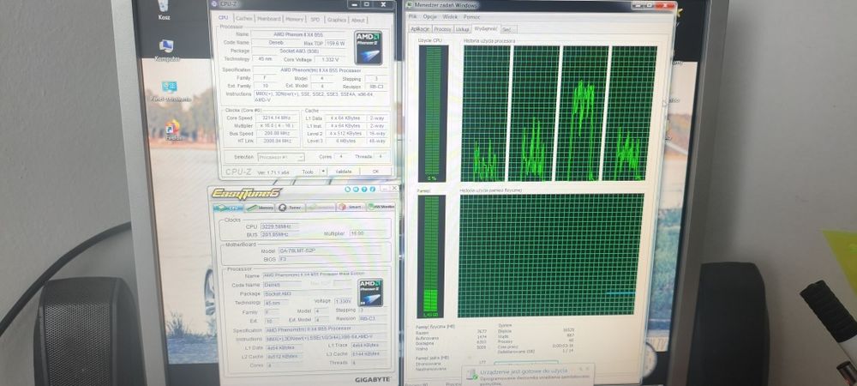This screenshot has height=386, width=857.
Task: Open the Pomoc menu in Task Manager
Action: (x=471, y=17)
